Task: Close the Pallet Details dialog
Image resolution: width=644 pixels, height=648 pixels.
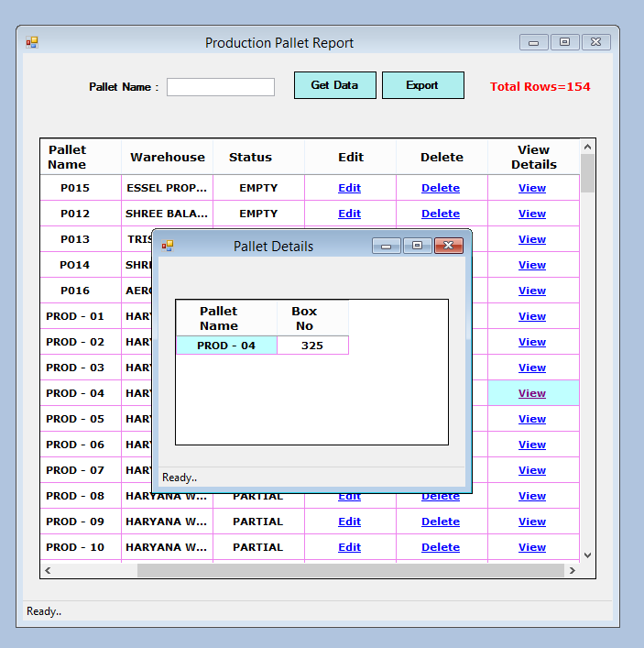Action: 449,246
